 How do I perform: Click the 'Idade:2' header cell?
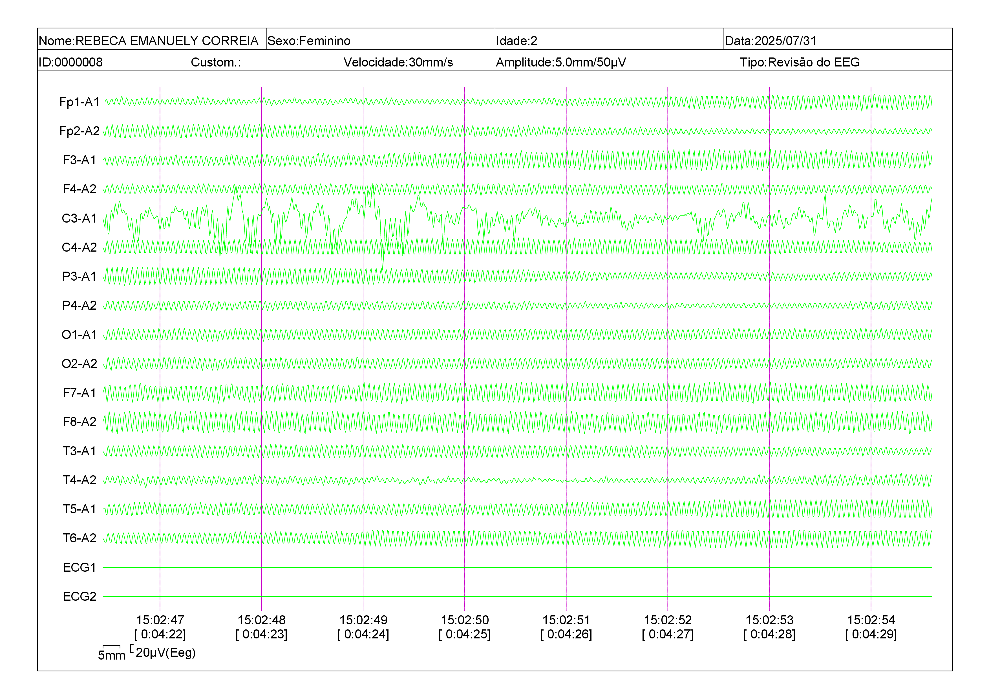609,39
